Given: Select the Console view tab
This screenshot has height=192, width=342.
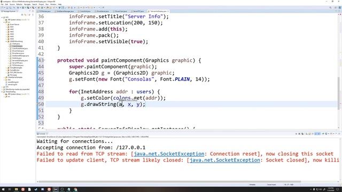Looking at the screenshot, I should tap(42, 134).
